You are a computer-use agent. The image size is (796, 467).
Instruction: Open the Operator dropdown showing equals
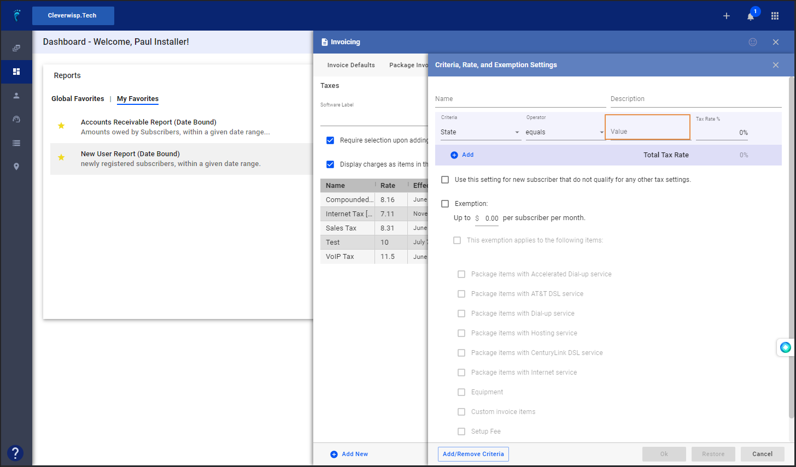[565, 132]
